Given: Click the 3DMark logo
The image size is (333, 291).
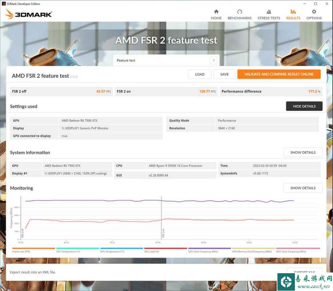Looking at the screenshot, I should [x=28, y=14].
